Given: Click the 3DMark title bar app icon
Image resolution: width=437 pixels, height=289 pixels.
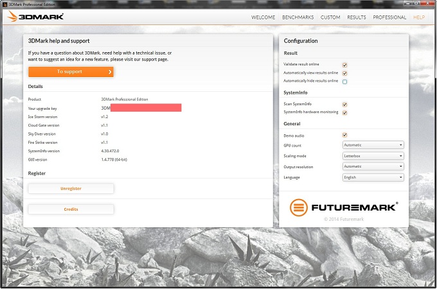Looking at the screenshot, I should pyautogui.click(x=4, y=4).
